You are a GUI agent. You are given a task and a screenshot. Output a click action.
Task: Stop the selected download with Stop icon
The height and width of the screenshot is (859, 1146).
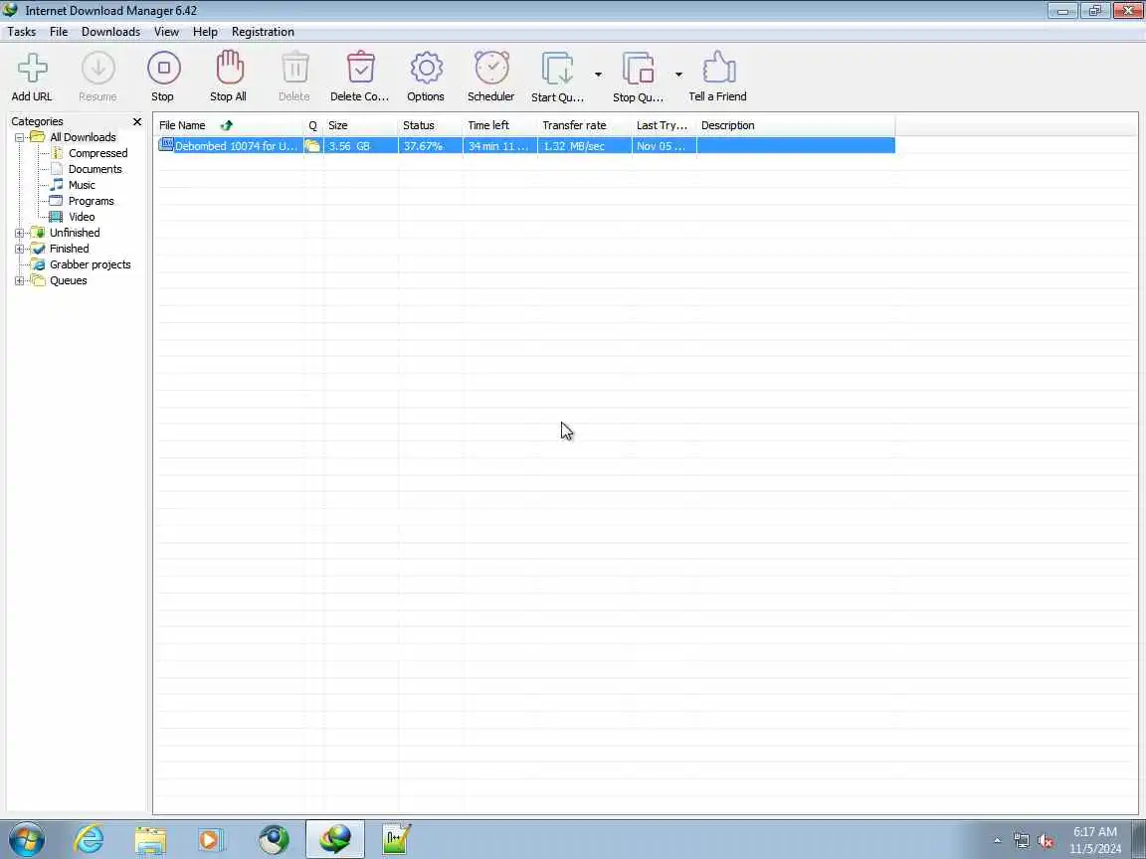(163, 68)
